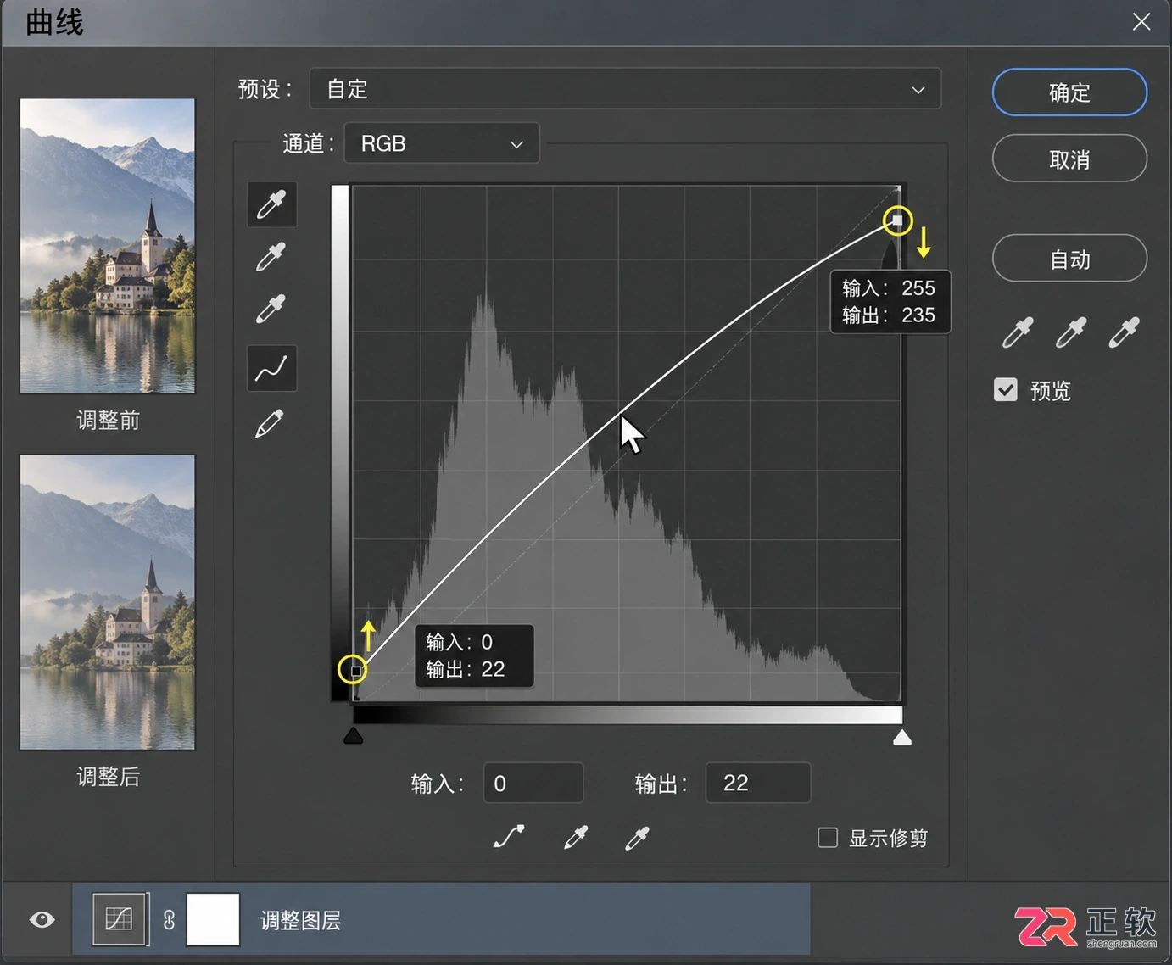This screenshot has height=965, width=1172.
Task: Enable the 显示修剪 checkbox
Action: 828,838
